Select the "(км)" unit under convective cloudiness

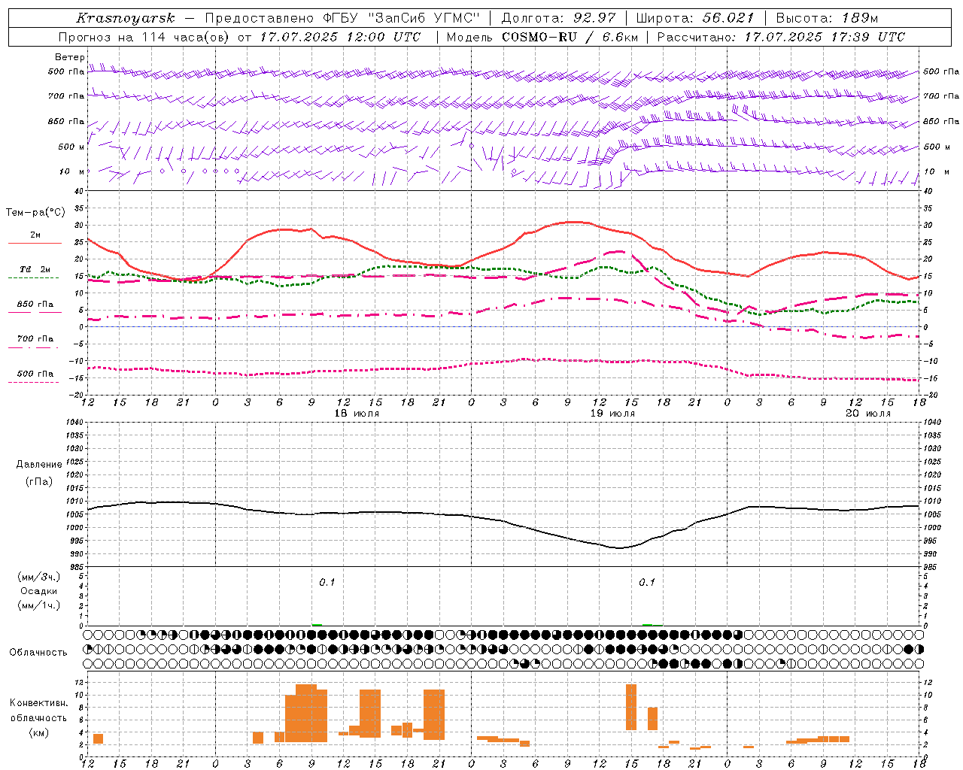(38, 732)
